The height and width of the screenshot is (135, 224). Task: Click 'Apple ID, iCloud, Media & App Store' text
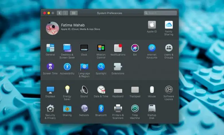click(x=81, y=29)
